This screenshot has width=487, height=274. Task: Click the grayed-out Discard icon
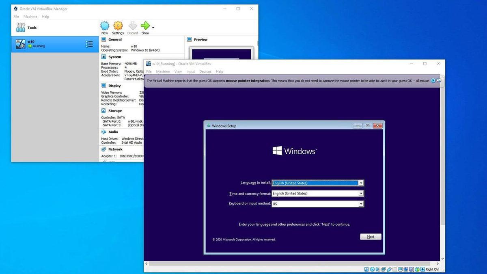(132, 26)
